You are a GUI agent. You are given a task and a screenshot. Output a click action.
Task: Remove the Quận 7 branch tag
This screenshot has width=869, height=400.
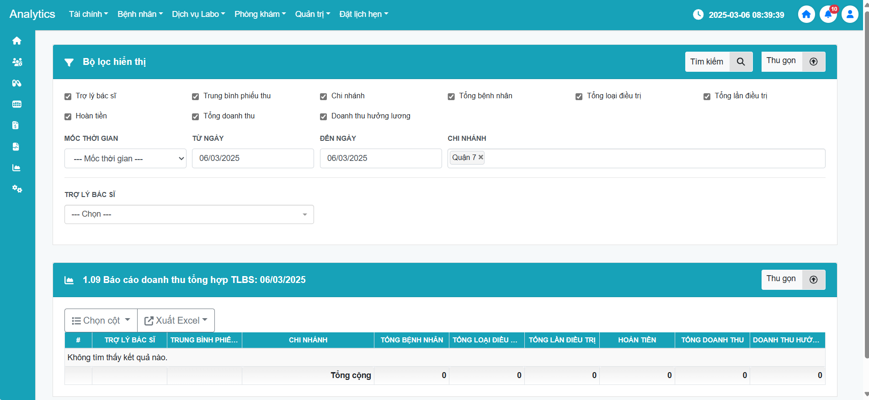click(x=481, y=157)
